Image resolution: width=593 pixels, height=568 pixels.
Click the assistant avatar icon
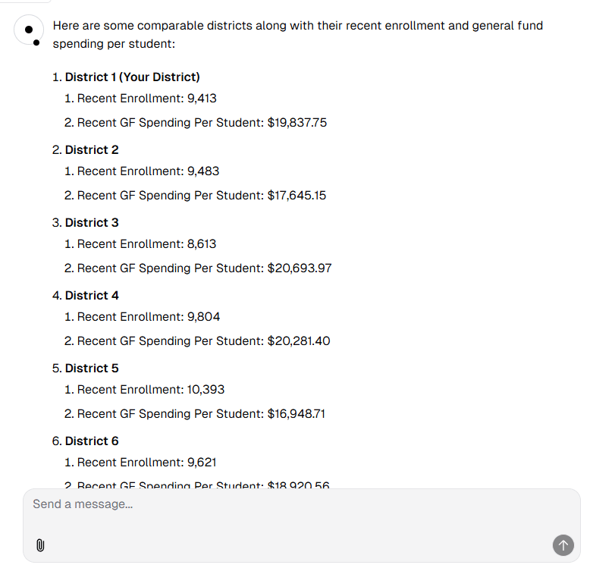click(x=29, y=30)
